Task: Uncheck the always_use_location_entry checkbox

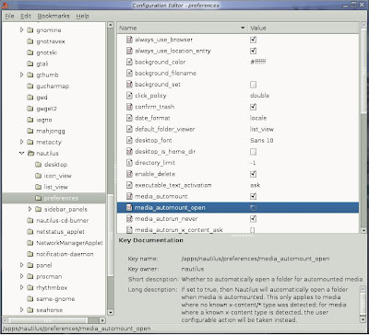Action: (253, 51)
